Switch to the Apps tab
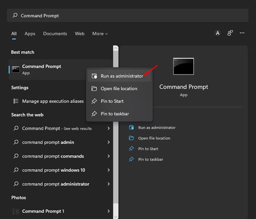Viewport: 256px width, 219px height. click(30, 34)
